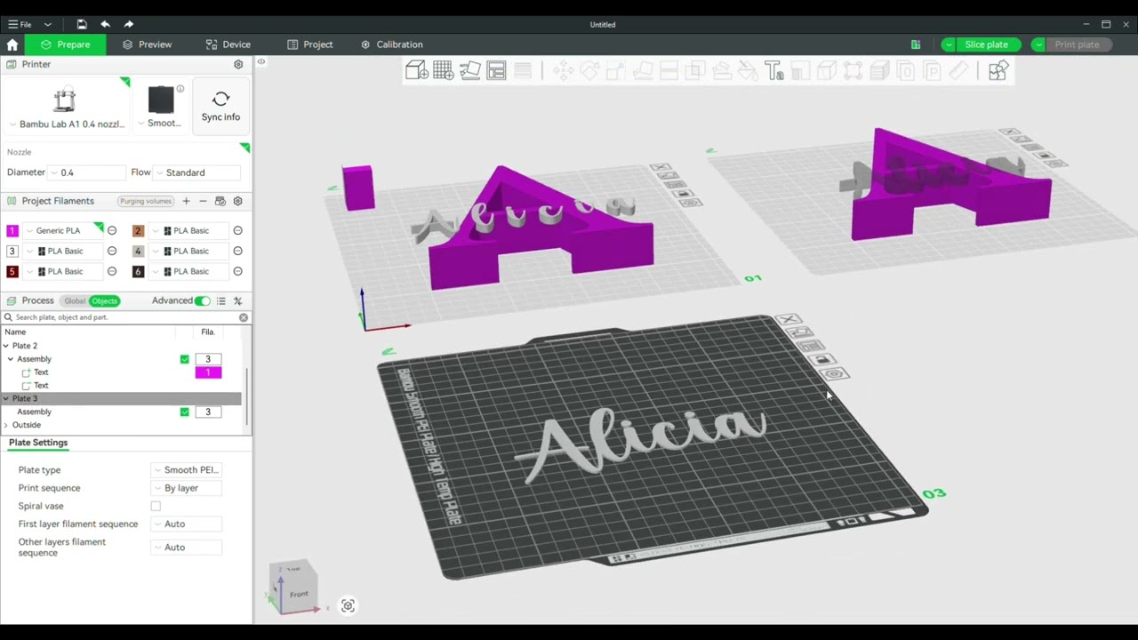The width and height of the screenshot is (1138, 640).
Task: Switch to the Project tab
Action: 309,44
